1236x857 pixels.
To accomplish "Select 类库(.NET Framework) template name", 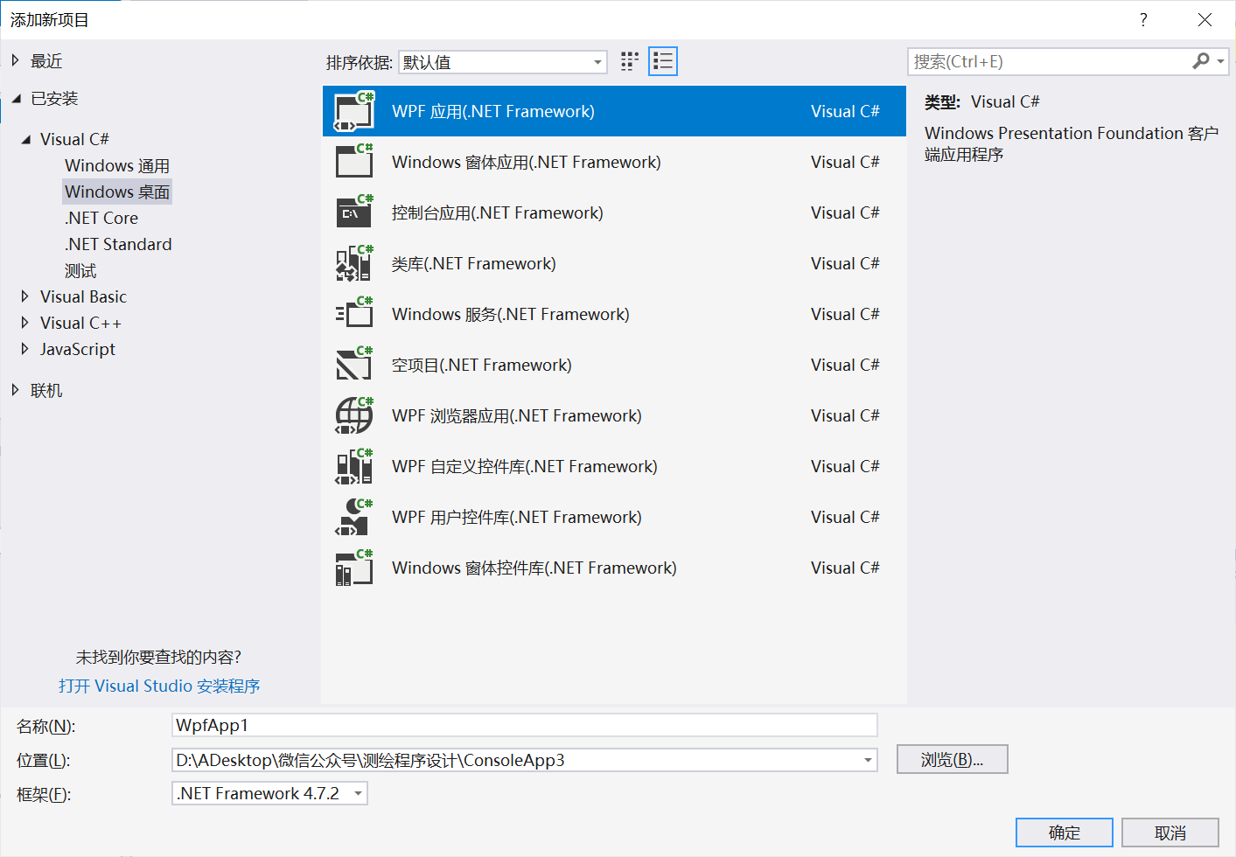I will (x=474, y=263).
